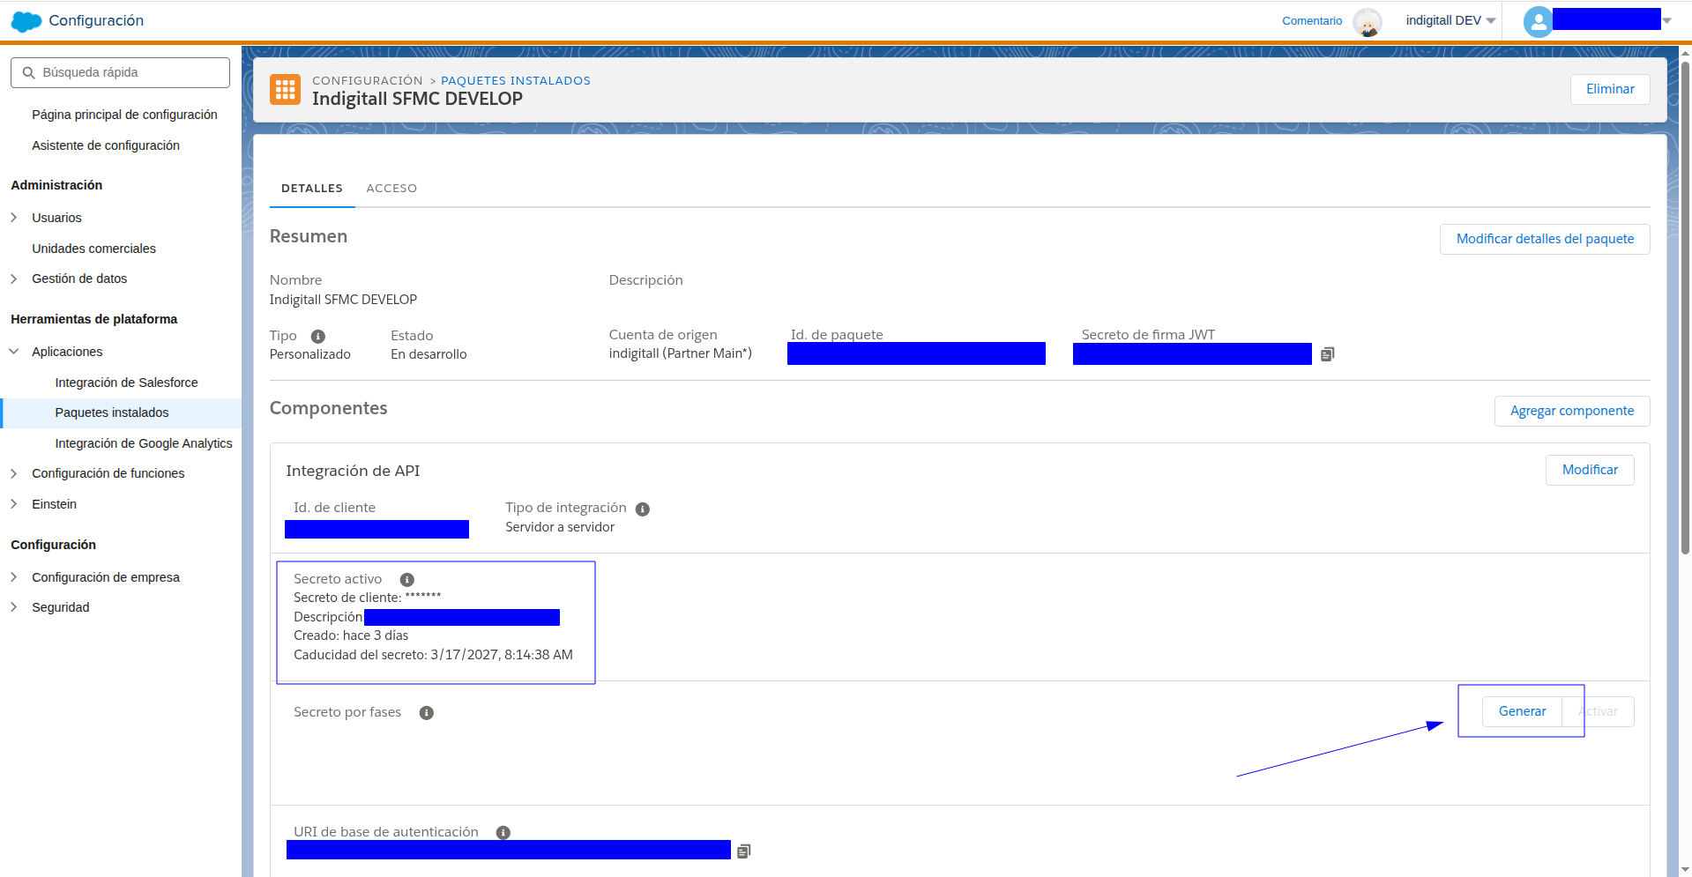
Task: Open the user menu dropdown arrow
Action: [x=1666, y=20]
